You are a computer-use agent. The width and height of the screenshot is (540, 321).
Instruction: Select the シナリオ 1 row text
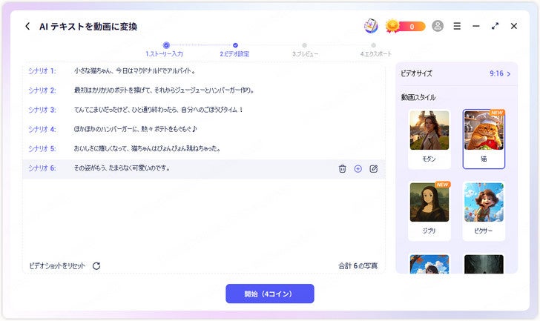click(x=135, y=71)
